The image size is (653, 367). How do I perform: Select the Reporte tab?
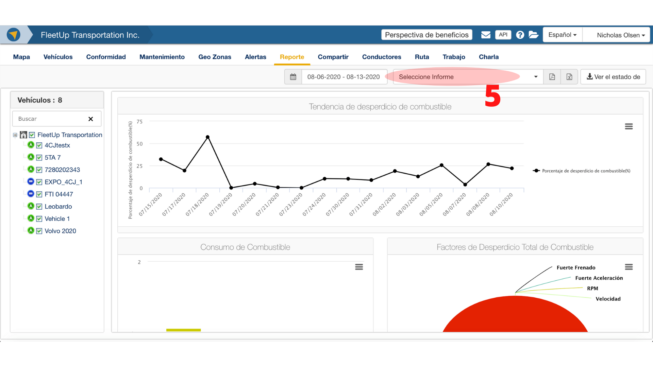coord(292,57)
